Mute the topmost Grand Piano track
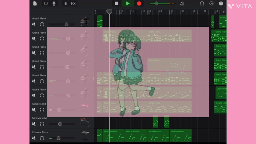This screenshot has height=144, width=256. [34, 24]
